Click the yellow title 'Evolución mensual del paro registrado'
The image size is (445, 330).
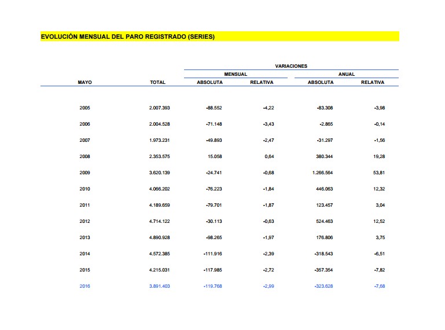point(128,36)
